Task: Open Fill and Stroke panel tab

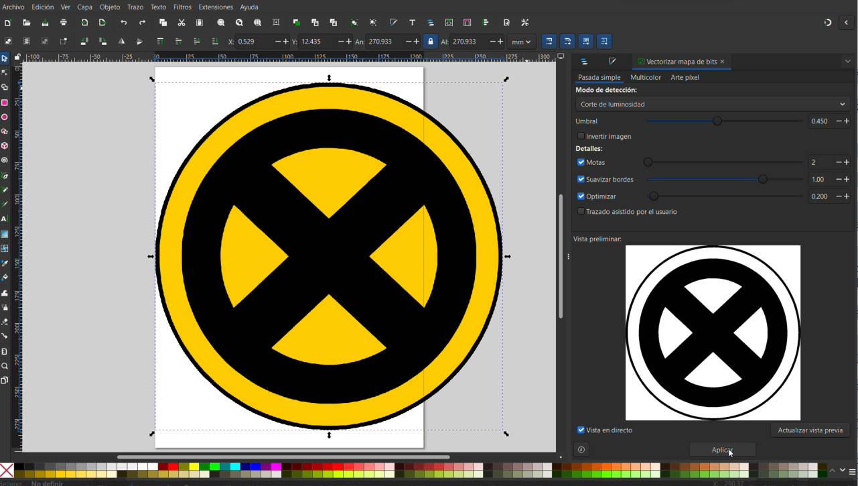Action: pyautogui.click(x=612, y=62)
